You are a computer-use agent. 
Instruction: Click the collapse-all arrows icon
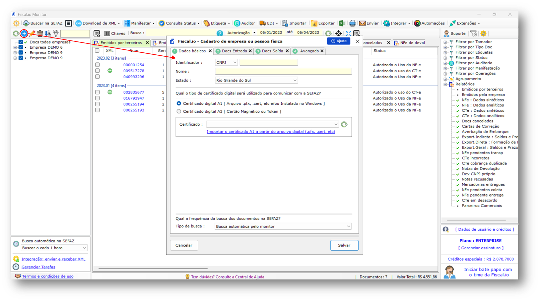pos(338,33)
